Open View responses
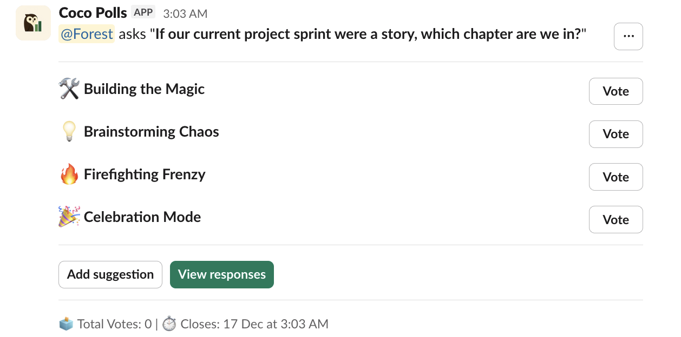 [x=221, y=274]
